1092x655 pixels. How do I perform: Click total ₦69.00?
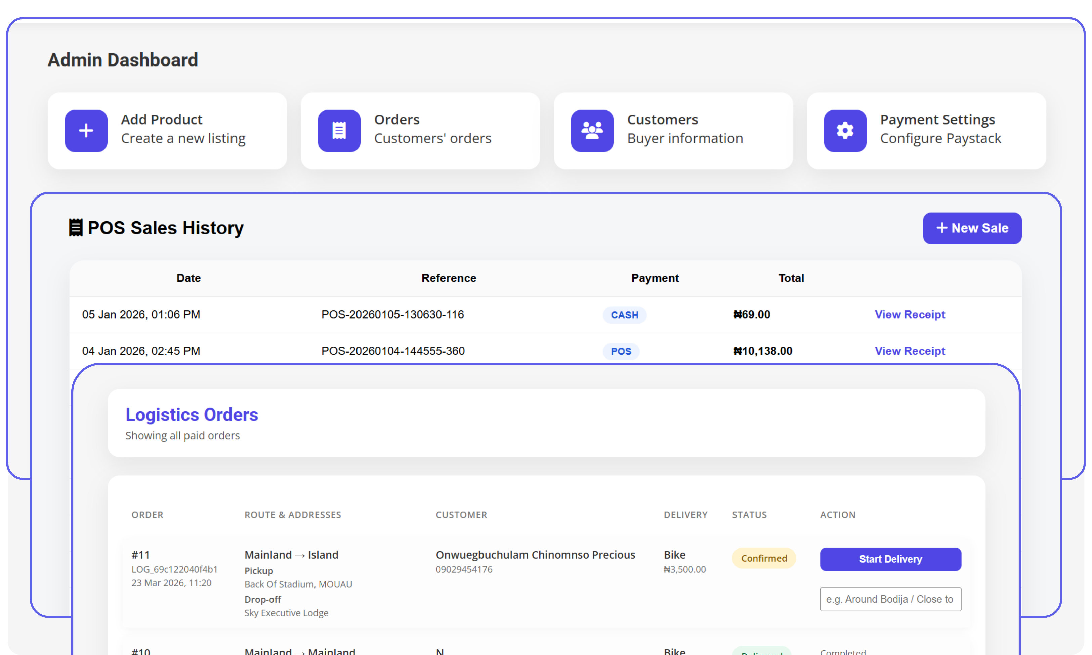pyautogui.click(x=752, y=315)
